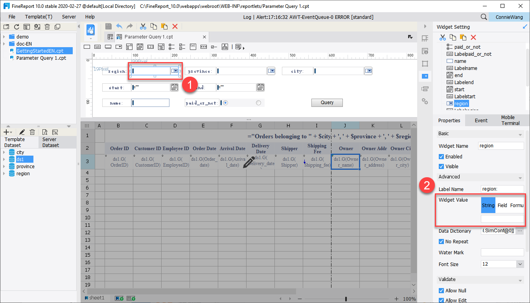Select the Label widget tool
Viewport: 530px width, 303px height.
97,46
